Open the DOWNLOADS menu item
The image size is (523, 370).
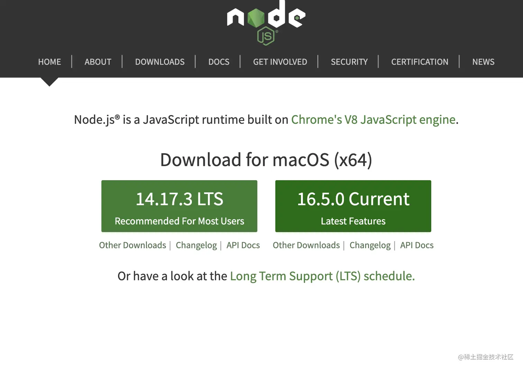tap(160, 62)
